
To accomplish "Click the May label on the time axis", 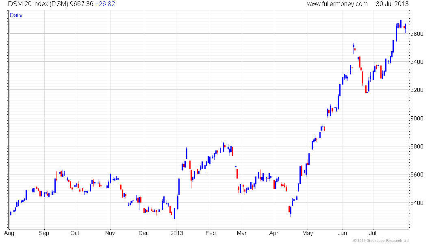I will point(308,233).
